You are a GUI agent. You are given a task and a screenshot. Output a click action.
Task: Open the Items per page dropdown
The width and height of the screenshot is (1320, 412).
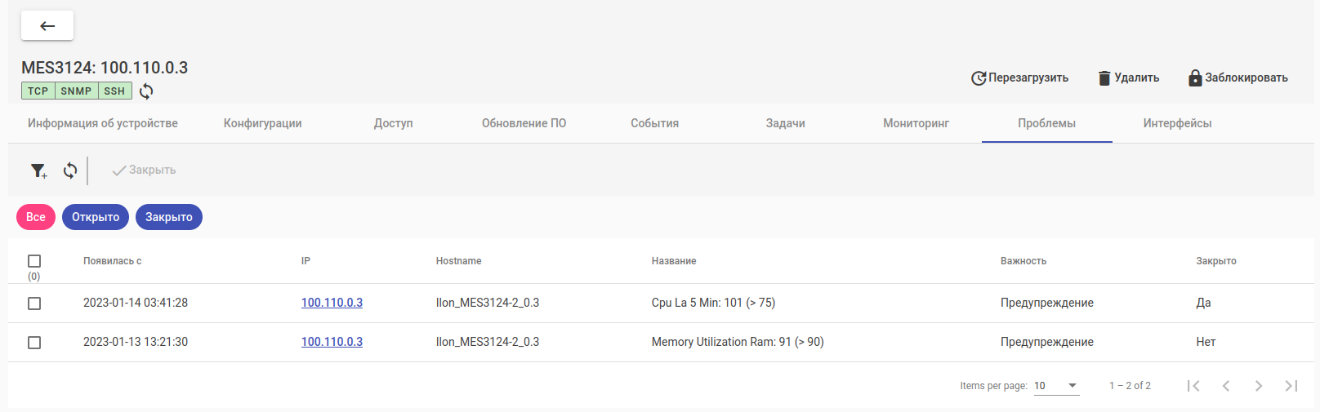click(1056, 386)
